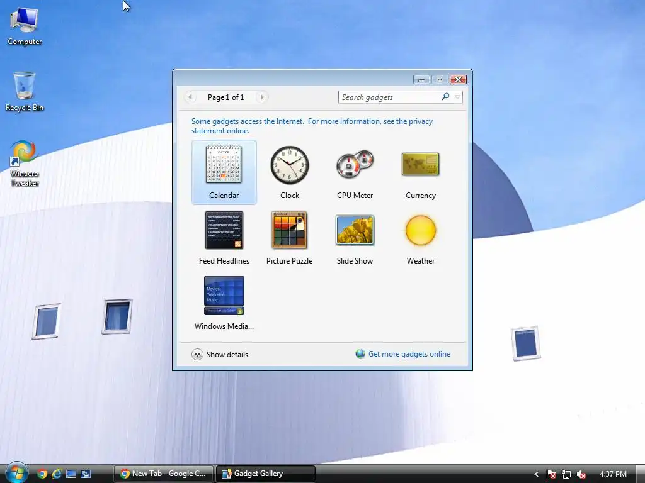Select the Calendar gadget icon
The image size is (645, 483).
(224, 164)
